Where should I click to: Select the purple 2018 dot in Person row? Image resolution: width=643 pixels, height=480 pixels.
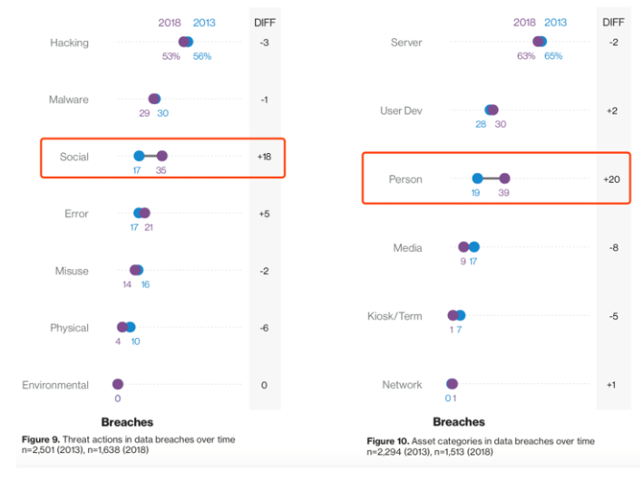coord(505,178)
